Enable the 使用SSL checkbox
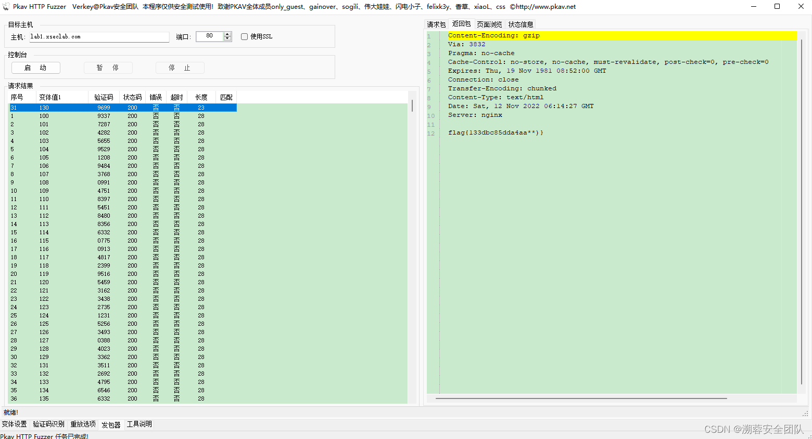 tap(244, 36)
